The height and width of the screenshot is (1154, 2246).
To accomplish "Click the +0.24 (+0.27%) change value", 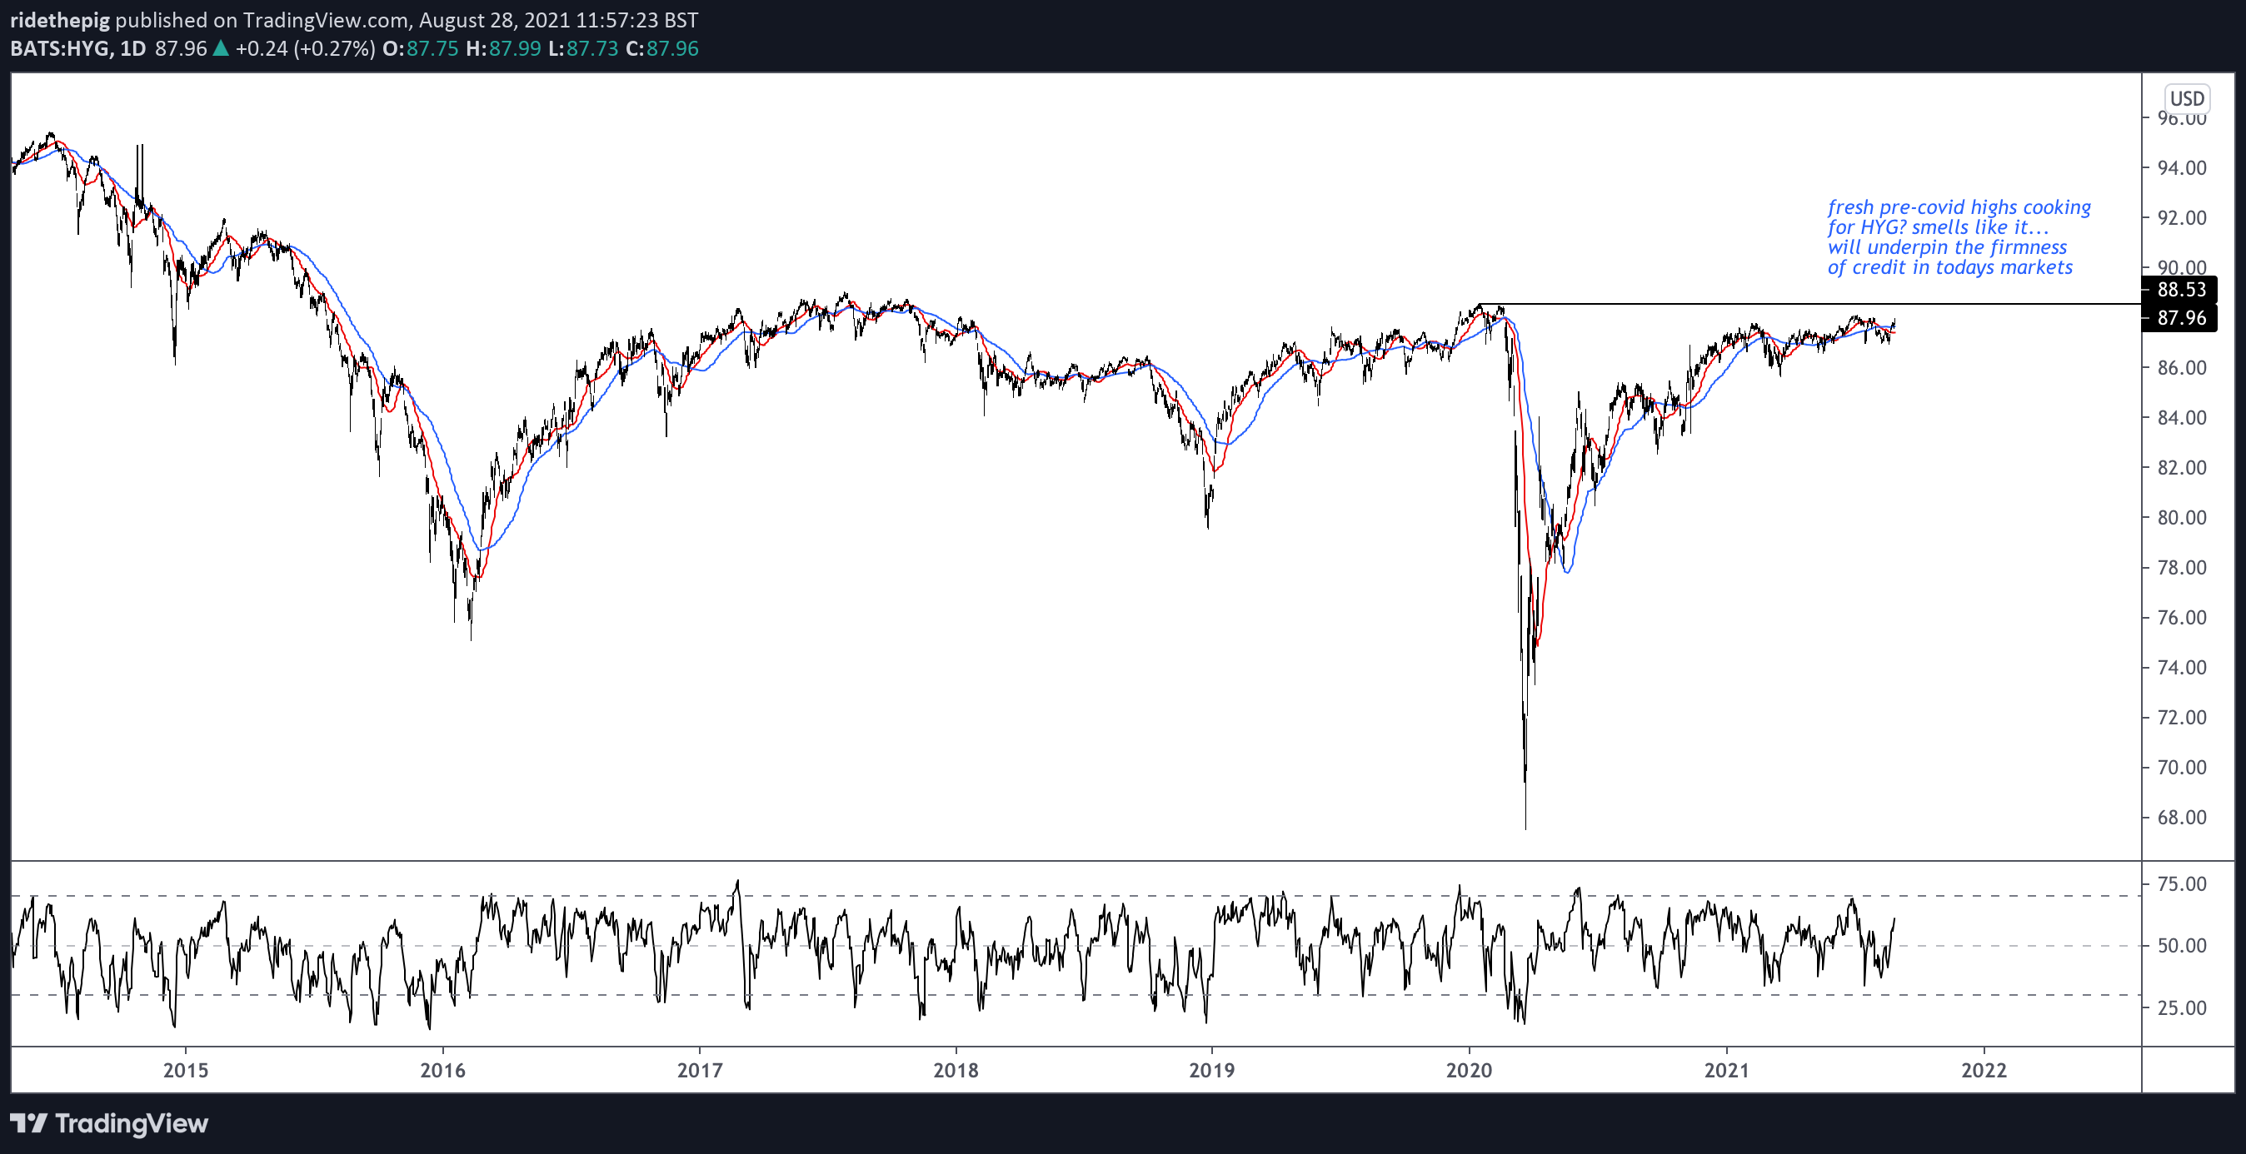I will tap(305, 49).
